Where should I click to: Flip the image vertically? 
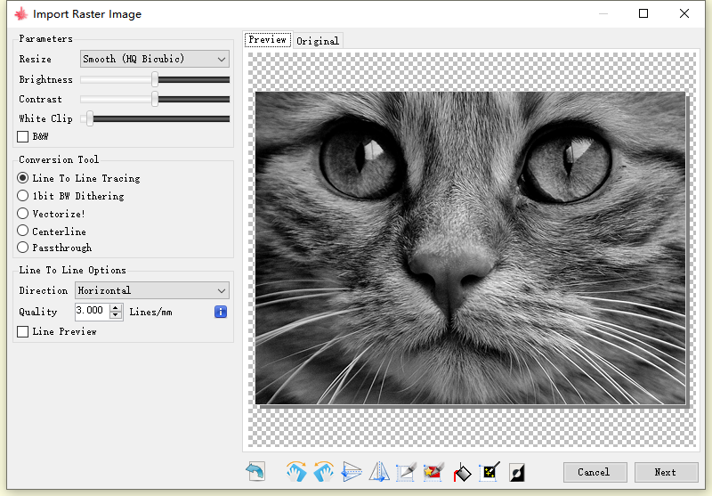[352, 471]
